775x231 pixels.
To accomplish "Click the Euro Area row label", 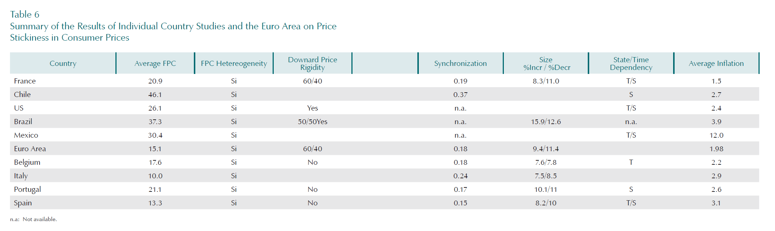I will click(30, 149).
